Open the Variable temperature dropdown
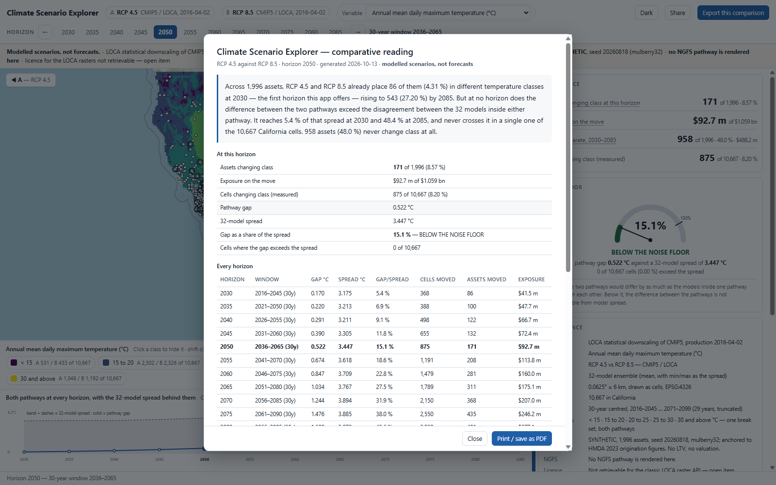Viewport: 776px width, 485px height. [451, 13]
